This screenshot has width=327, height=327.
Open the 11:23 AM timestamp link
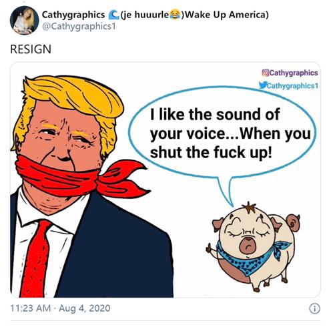coord(31,308)
